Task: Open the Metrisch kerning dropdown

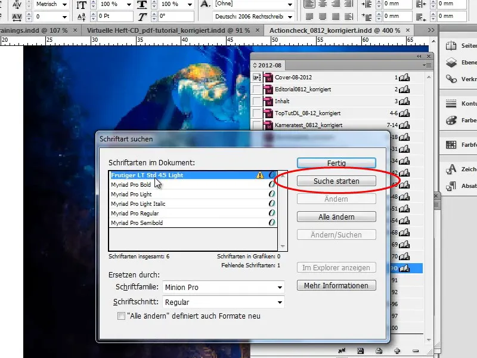Action: (x=64, y=5)
